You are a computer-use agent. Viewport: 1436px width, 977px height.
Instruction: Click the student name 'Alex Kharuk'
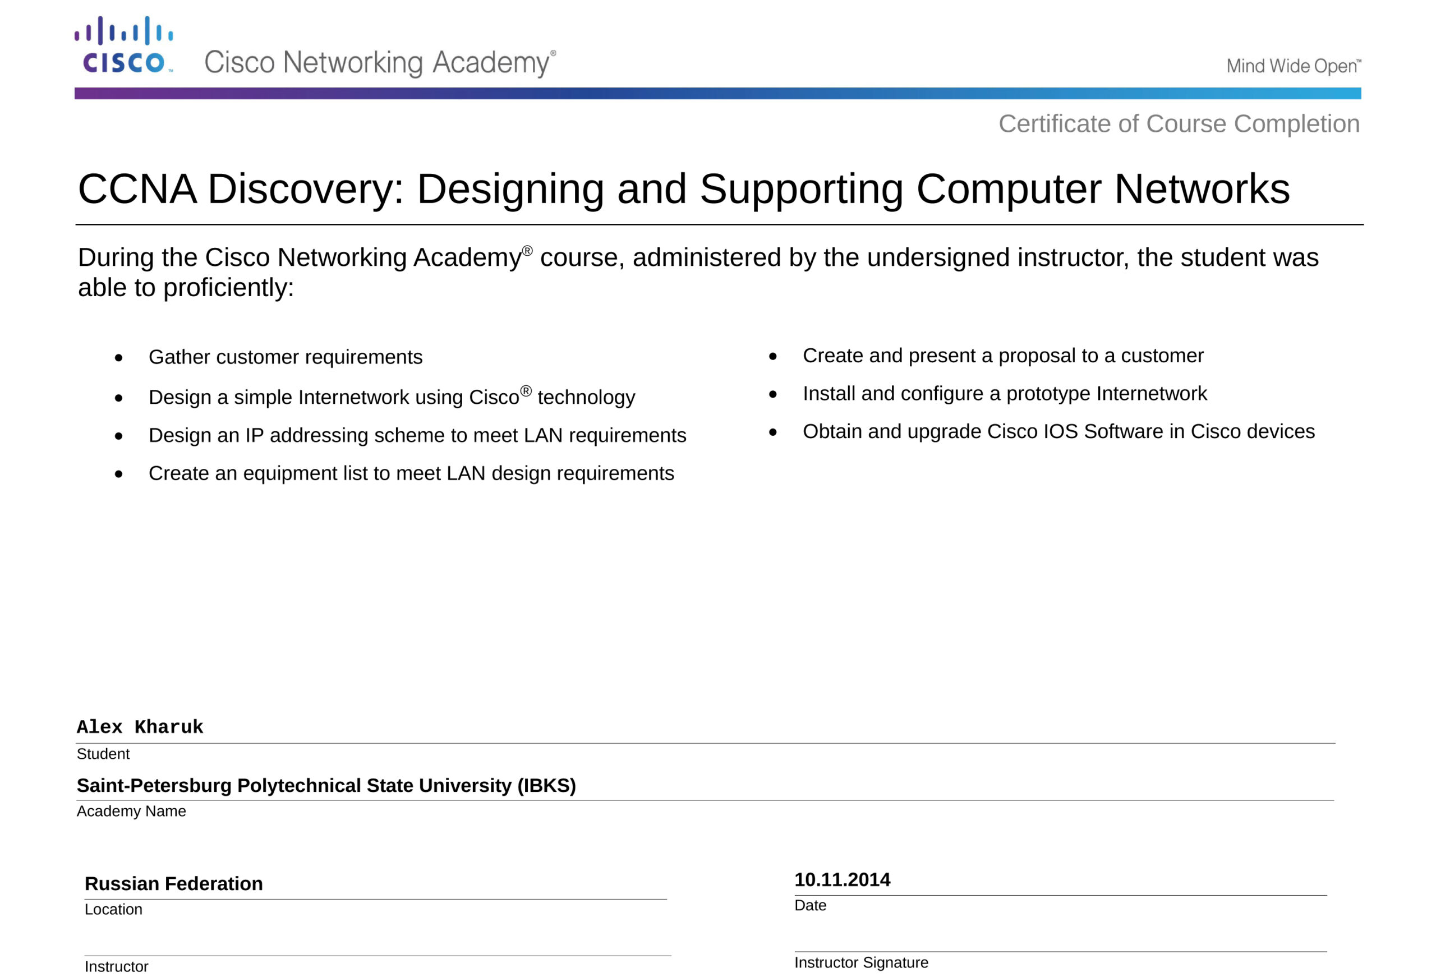[x=140, y=727]
